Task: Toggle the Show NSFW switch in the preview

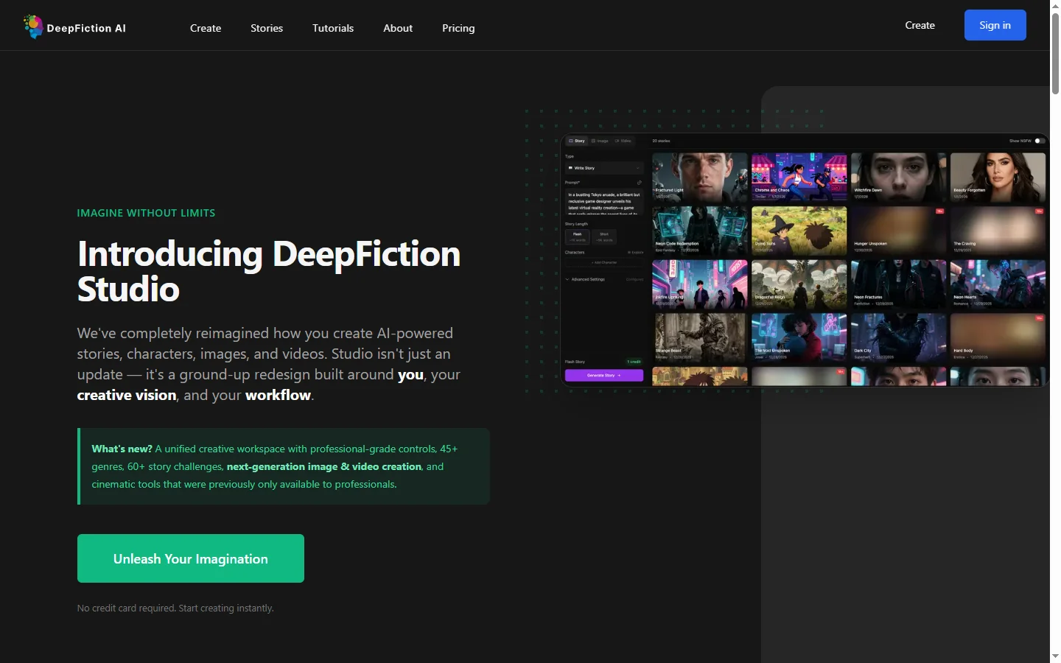Action: (x=1040, y=141)
